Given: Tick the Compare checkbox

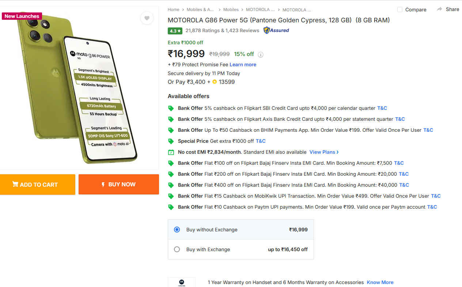Looking at the screenshot, I should point(400,10).
